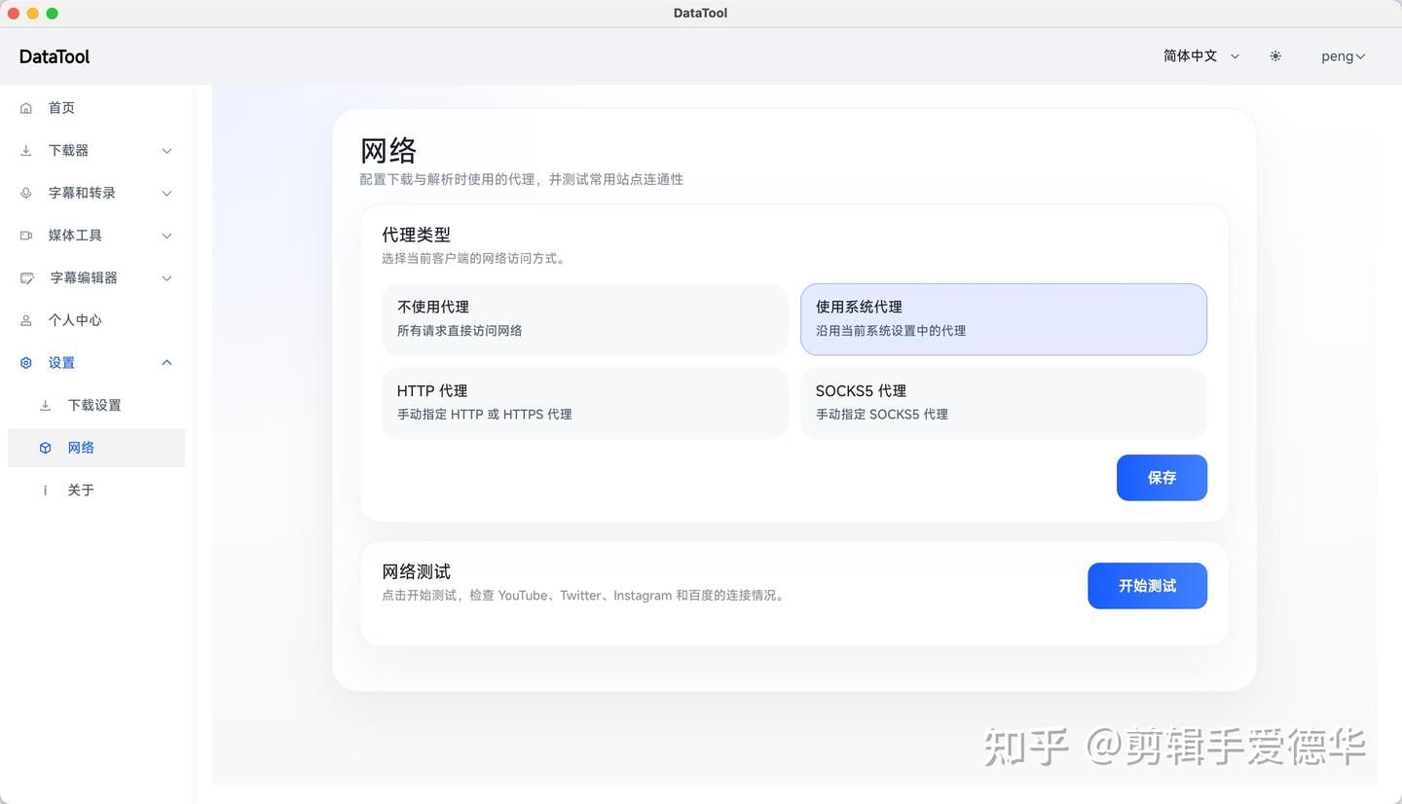
Task: Open the 网络 settings page
Action: coord(96,448)
